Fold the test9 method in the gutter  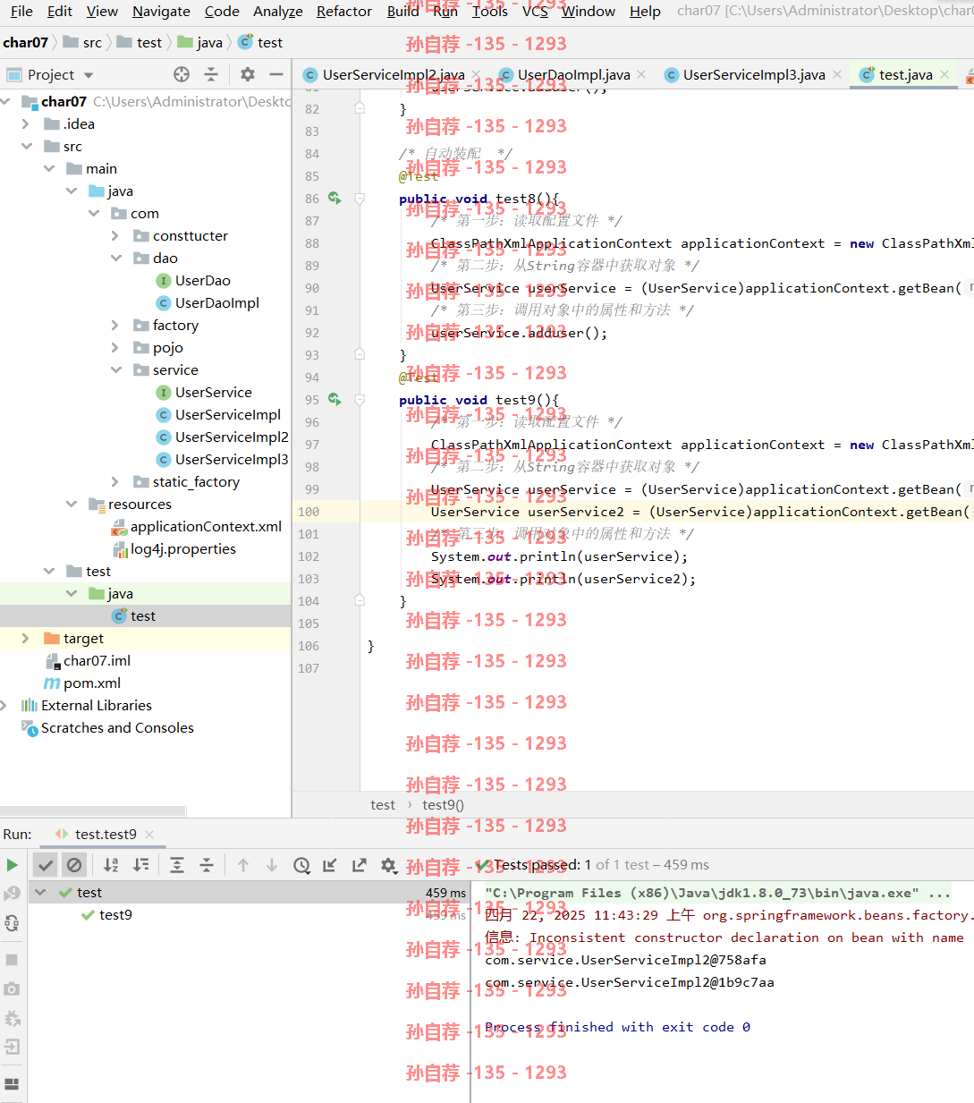[360, 399]
